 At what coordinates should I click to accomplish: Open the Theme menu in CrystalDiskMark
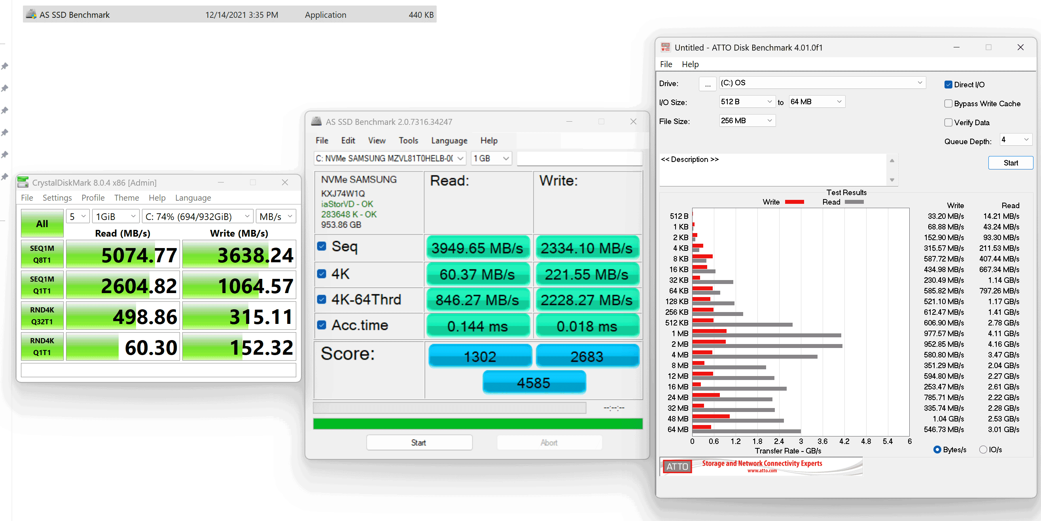pyautogui.click(x=127, y=198)
